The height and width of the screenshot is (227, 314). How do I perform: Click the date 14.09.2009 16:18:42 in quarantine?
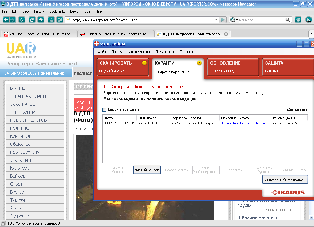coord(120,123)
